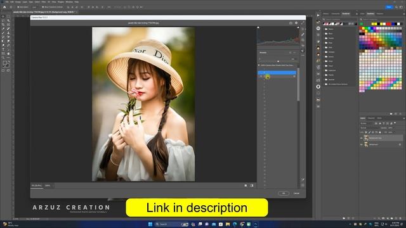The width and height of the screenshot is (406, 228).
Task: Toggle the before/after view icon
Action: (x=246, y=186)
